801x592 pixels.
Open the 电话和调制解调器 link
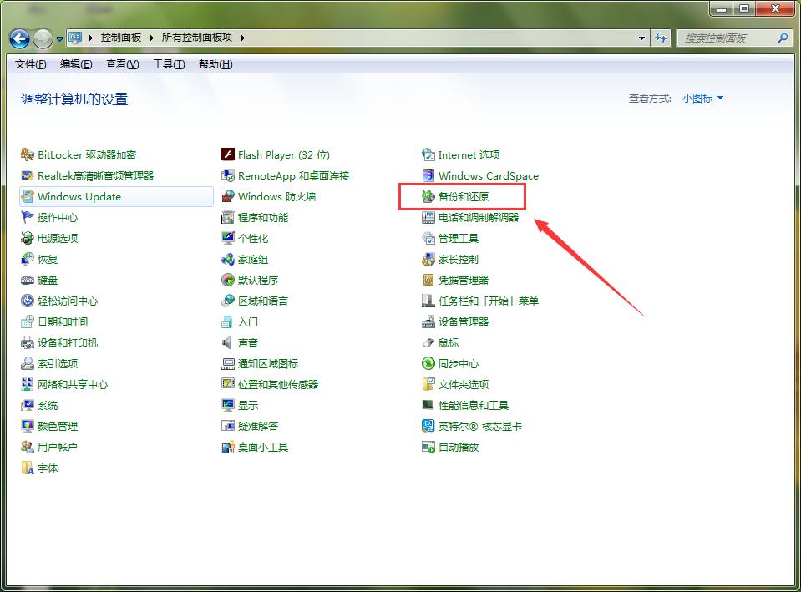(x=478, y=217)
